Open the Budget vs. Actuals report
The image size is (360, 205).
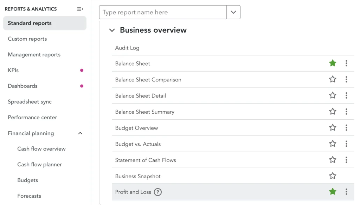tap(138, 144)
